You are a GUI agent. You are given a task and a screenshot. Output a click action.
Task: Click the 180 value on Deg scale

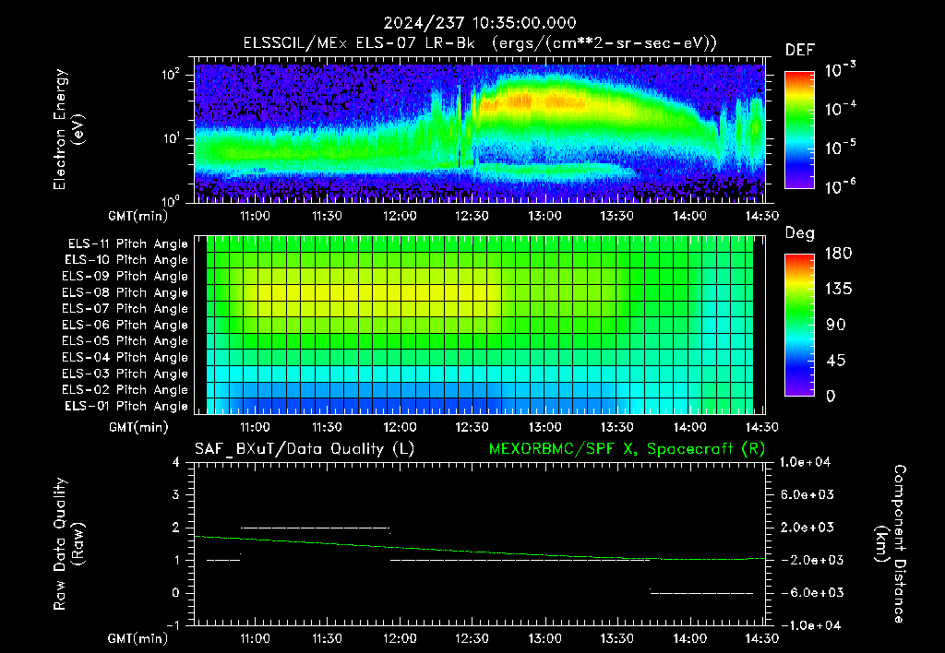pyautogui.click(x=839, y=254)
